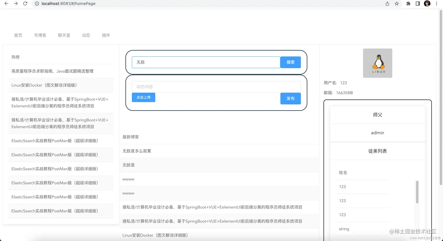Bookmark this page with the star icon

point(397,4)
